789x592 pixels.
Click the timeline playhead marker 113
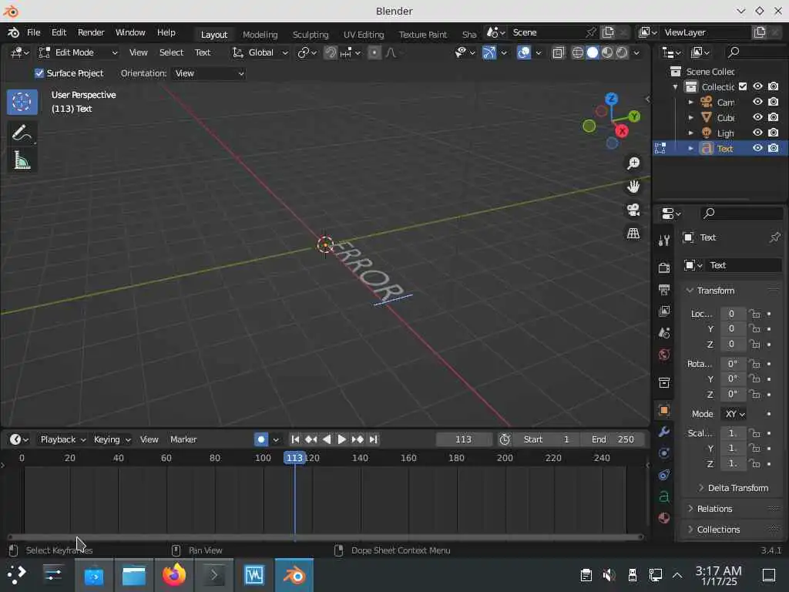(x=294, y=458)
